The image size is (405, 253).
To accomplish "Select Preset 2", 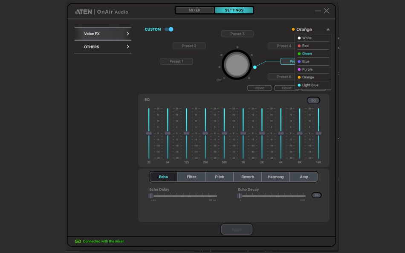I will 189,46.
